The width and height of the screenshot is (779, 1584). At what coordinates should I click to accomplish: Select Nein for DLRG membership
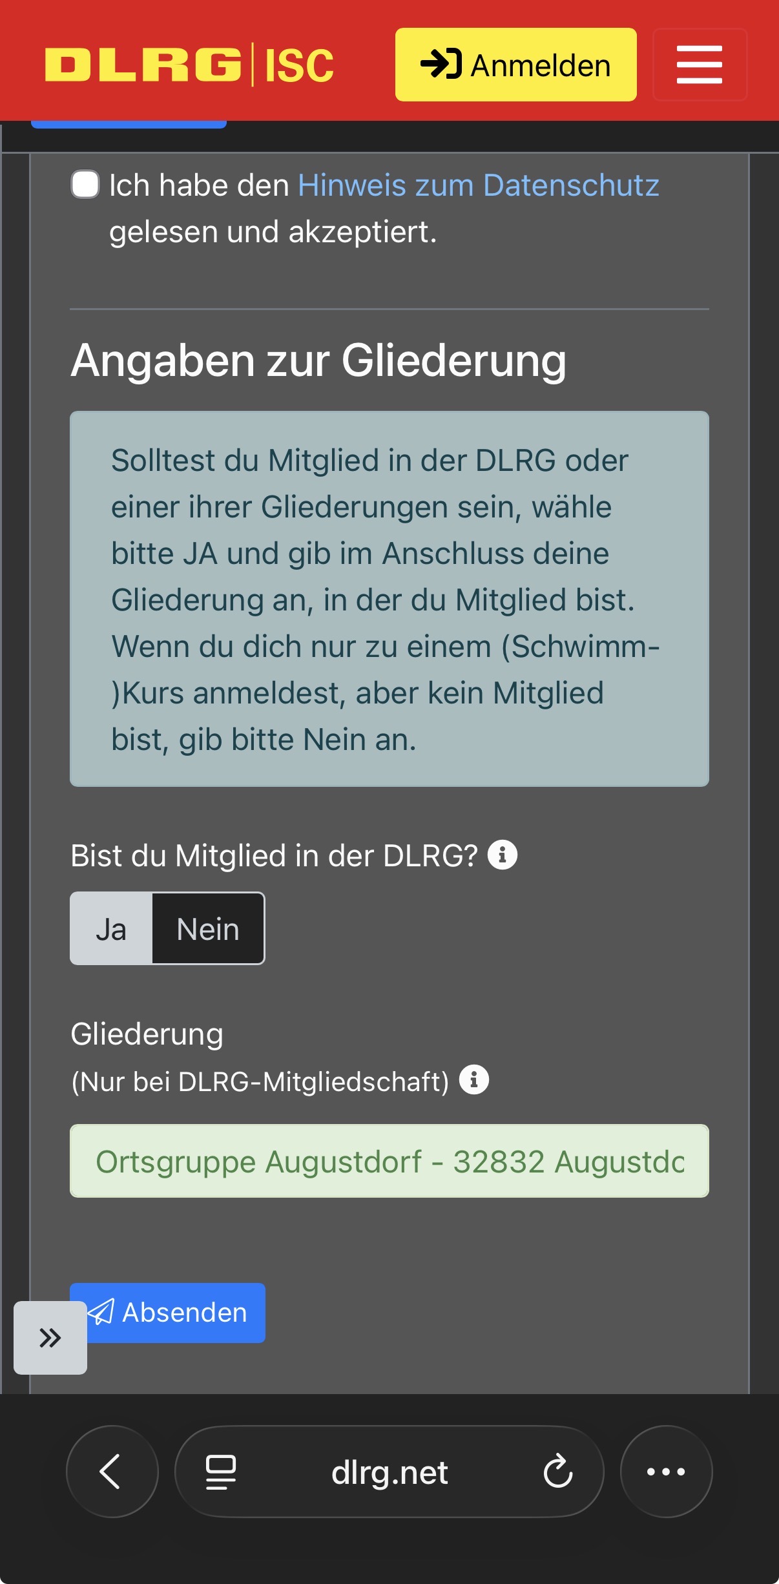click(208, 929)
